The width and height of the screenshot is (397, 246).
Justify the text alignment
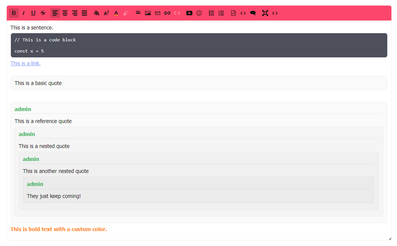click(84, 13)
